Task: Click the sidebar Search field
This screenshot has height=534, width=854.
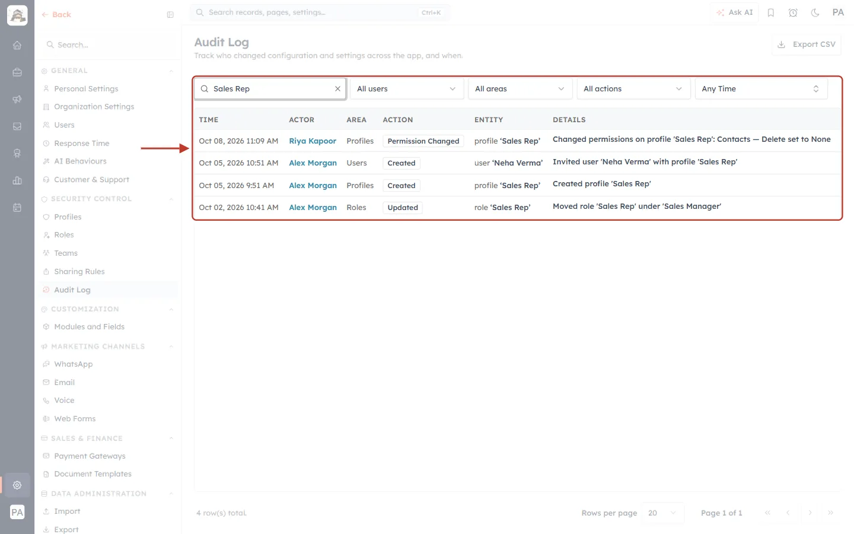Action: coord(107,45)
